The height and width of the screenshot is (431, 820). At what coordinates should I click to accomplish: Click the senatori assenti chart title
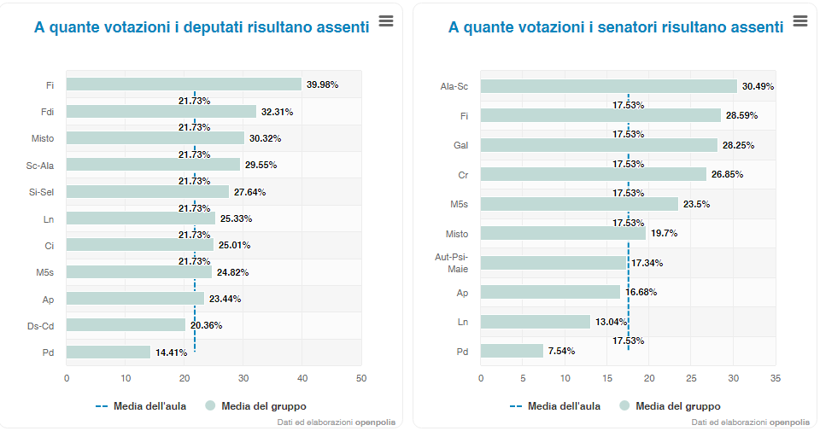coord(616,27)
